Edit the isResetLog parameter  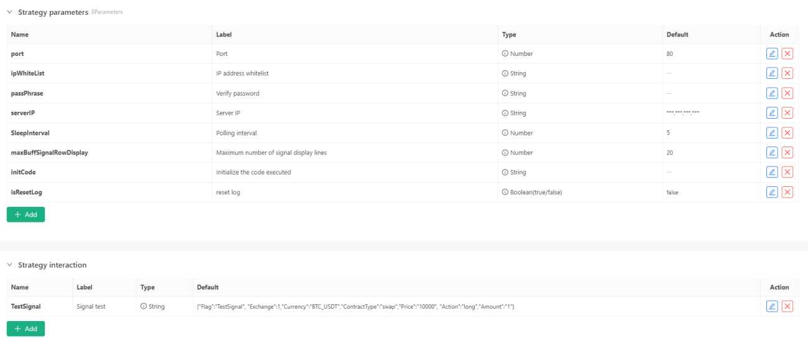[772, 192]
